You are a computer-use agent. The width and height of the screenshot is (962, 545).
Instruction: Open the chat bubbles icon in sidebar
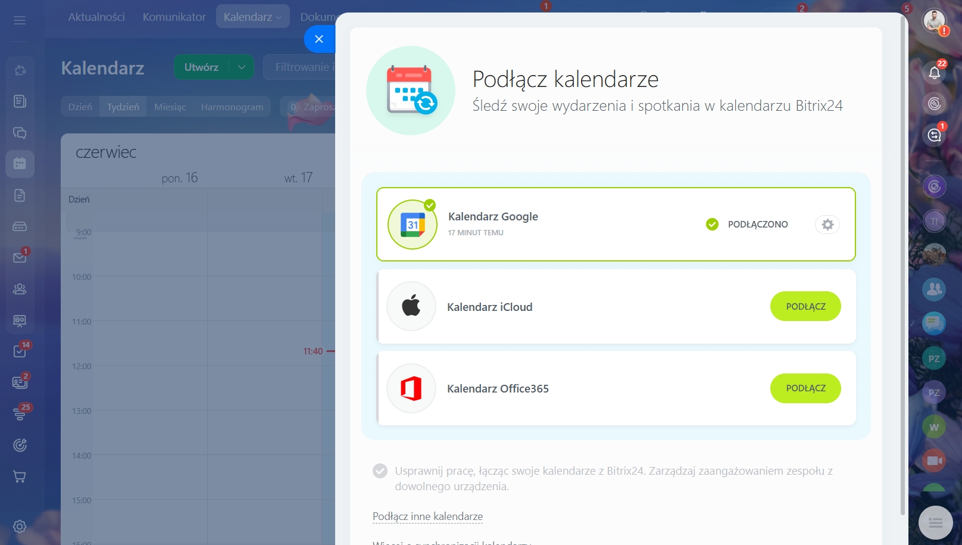tap(20, 133)
